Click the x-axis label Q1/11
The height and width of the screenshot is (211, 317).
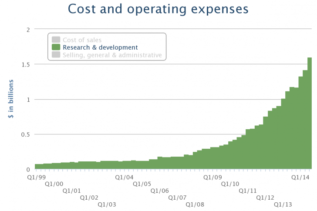click(248, 191)
